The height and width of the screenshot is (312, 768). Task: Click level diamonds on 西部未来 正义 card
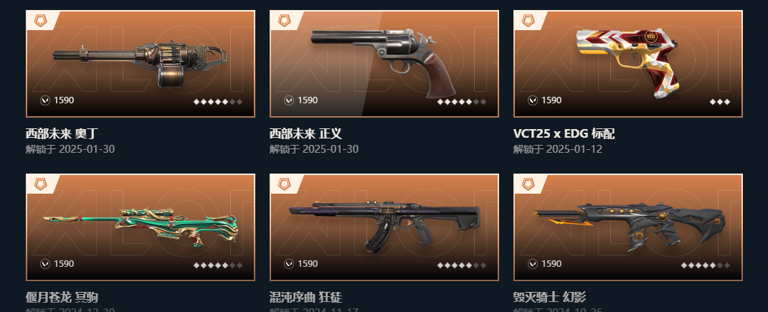(x=461, y=102)
